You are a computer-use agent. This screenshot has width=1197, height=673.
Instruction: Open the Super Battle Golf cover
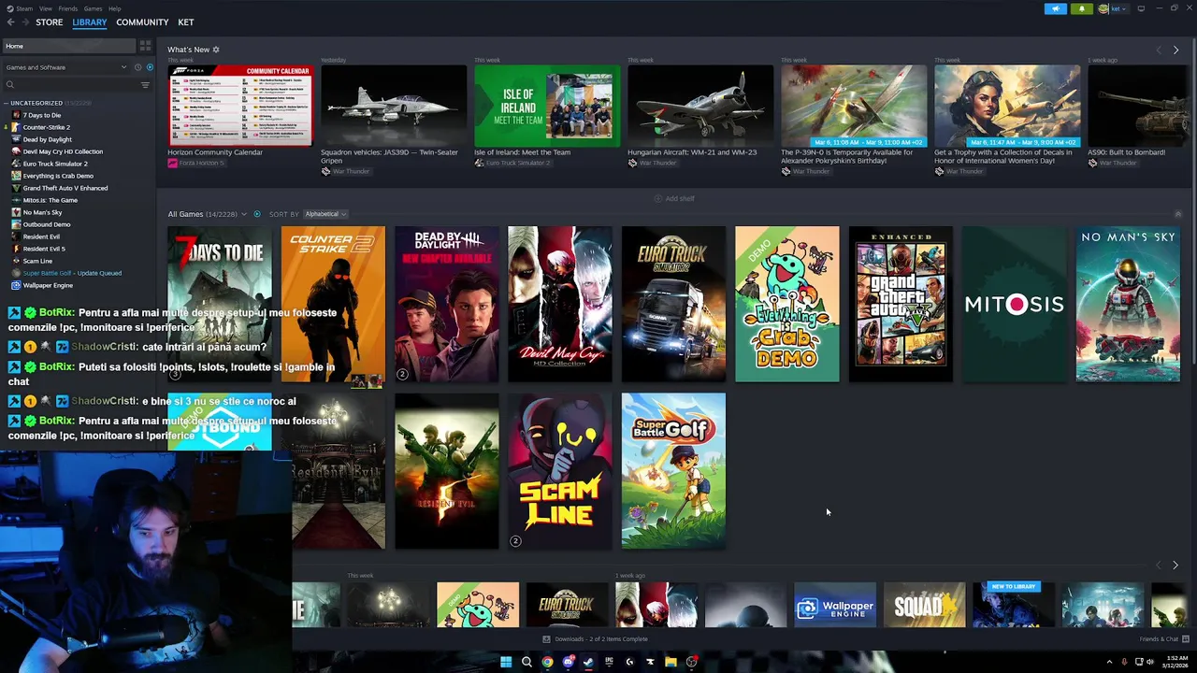673,471
